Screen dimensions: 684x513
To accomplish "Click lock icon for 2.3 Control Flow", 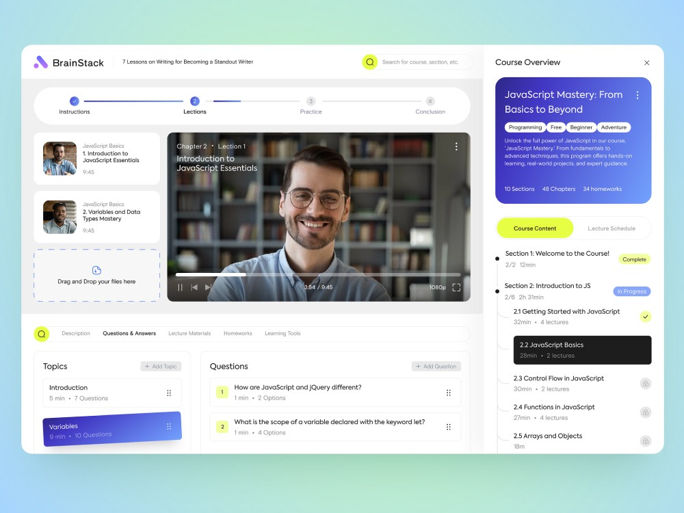I will click(x=646, y=384).
